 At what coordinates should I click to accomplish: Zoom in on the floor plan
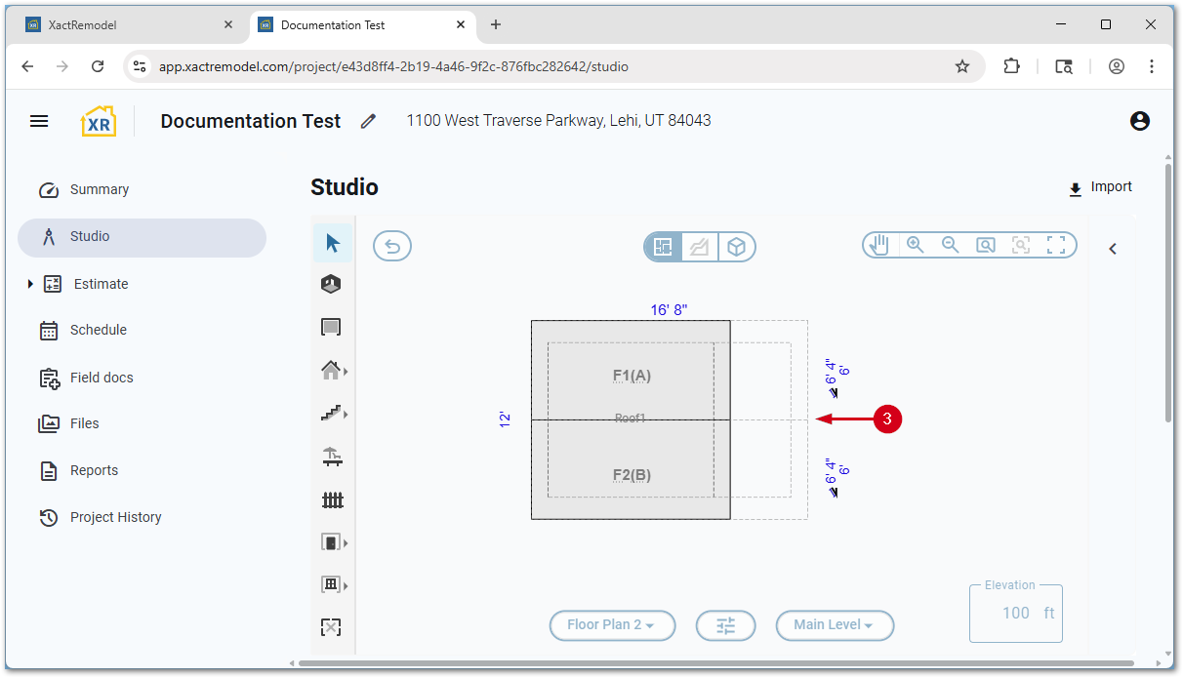coord(916,246)
